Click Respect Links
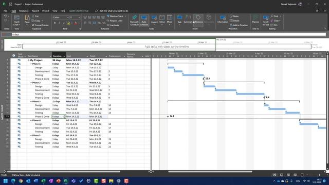Screen dimensions: 329x185 (115, 21)
